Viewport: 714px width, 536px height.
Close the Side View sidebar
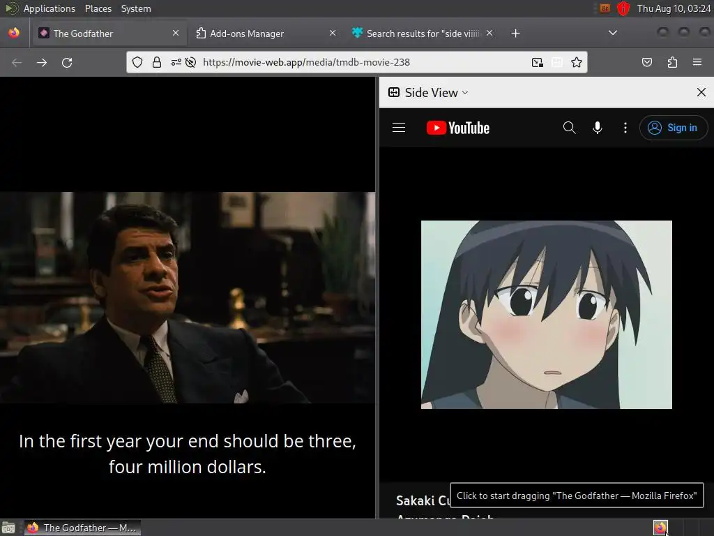point(701,93)
